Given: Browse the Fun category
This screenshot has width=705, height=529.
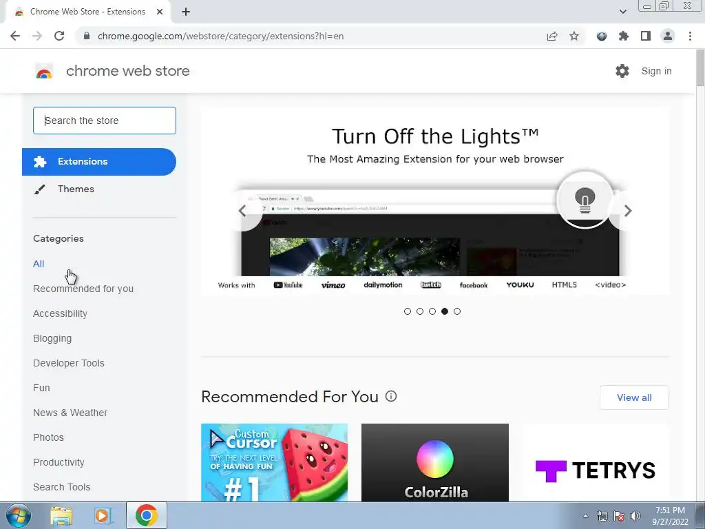Looking at the screenshot, I should pyautogui.click(x=41, y=388).
